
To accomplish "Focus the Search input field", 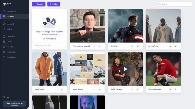I will 175,4.
